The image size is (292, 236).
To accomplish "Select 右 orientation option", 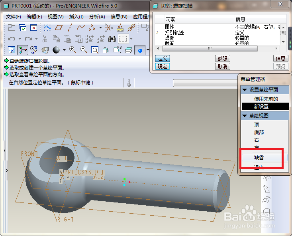I will point(257,140).
